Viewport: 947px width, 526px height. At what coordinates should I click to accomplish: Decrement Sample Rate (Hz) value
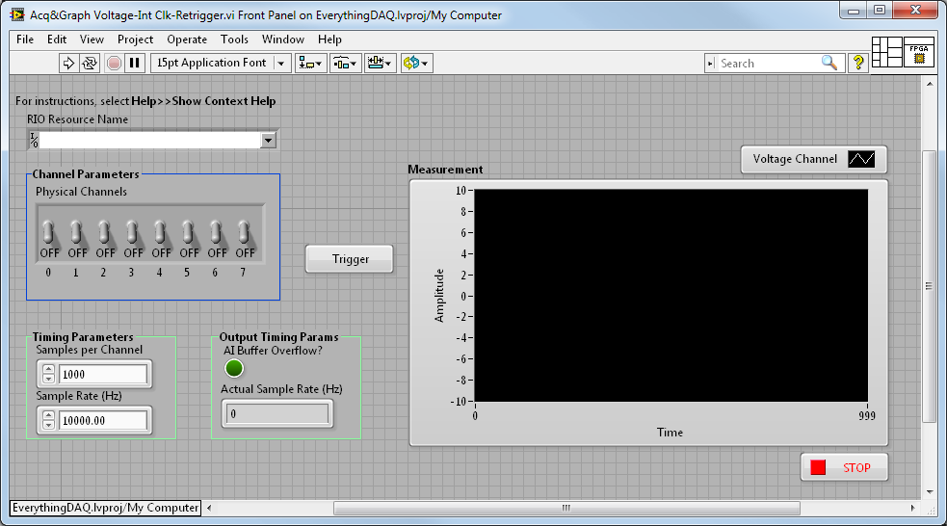pyautogui.click(x=49, y=426)
